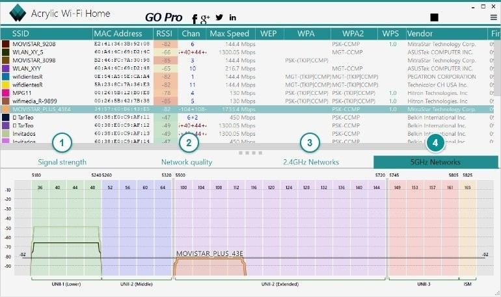Switch to the Network quality tab
Screen dimensions: 501x297
point(187,162)
